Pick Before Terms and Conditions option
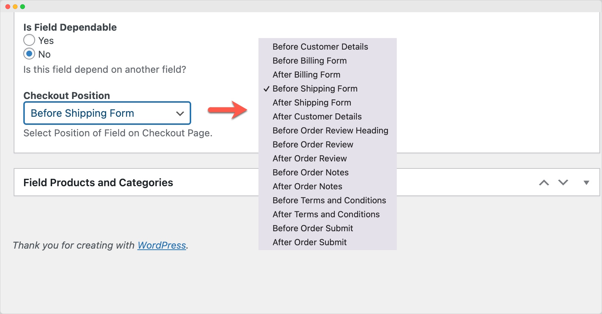Viewport: 602px width, 314px height. [x=329, y=201]
